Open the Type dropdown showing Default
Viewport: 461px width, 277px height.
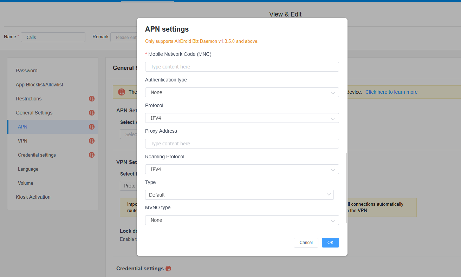(239, 195)
